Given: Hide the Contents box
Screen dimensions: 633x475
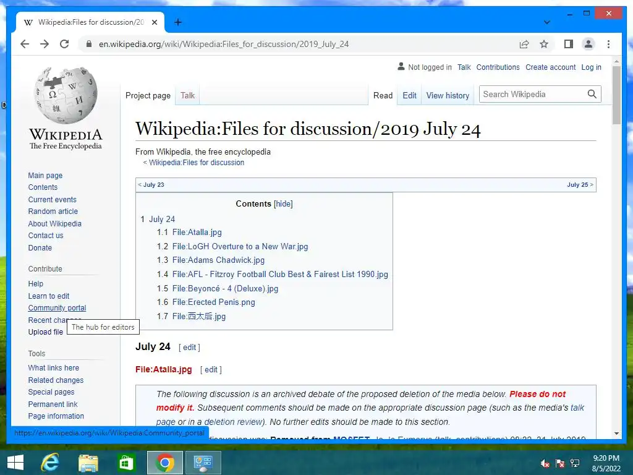Looking at the screenshot, I should pos(283,204).
